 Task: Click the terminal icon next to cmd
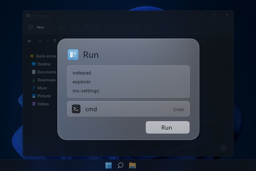coord(76,109)
